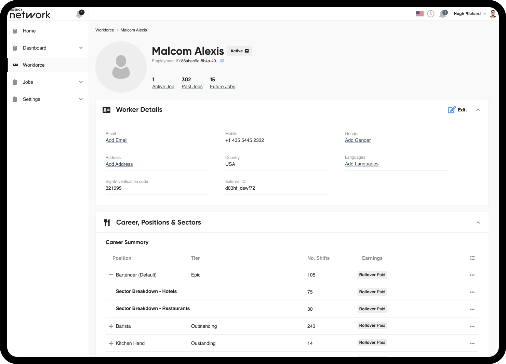The height and width of the screenshot is (364, 506).
Task: Open top-bar notifications bell near the clock
Action: [443, 14]
